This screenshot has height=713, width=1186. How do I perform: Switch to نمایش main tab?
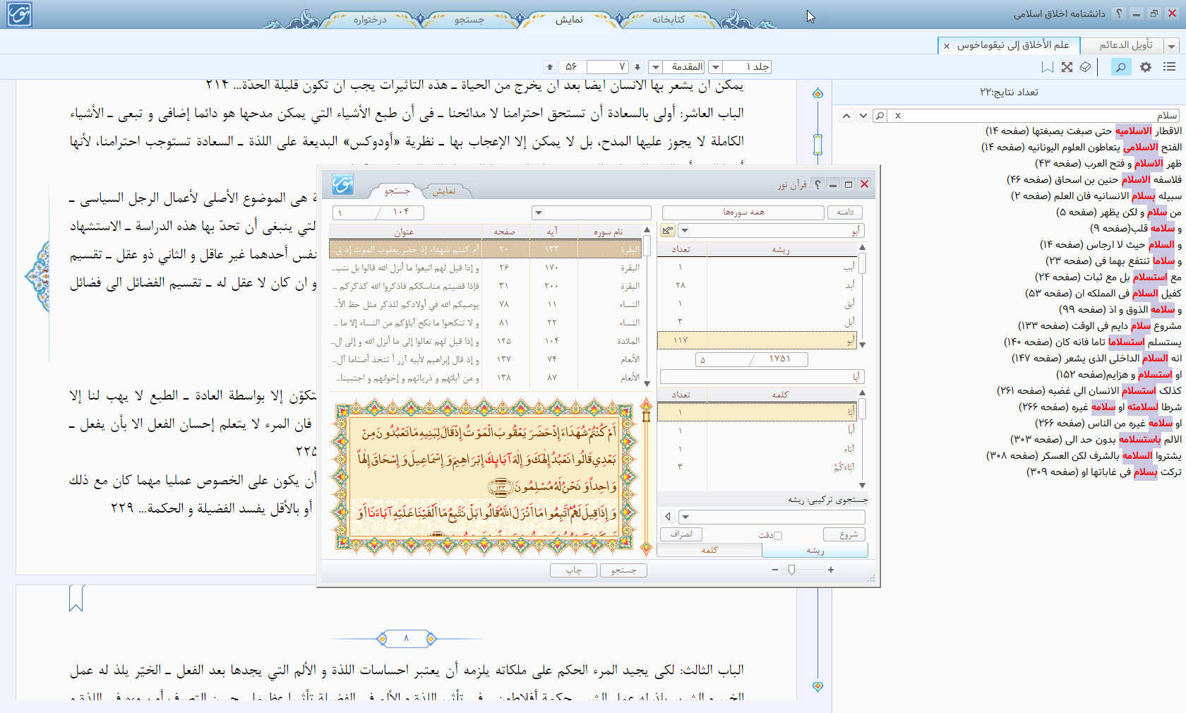[x=569, y=19]
